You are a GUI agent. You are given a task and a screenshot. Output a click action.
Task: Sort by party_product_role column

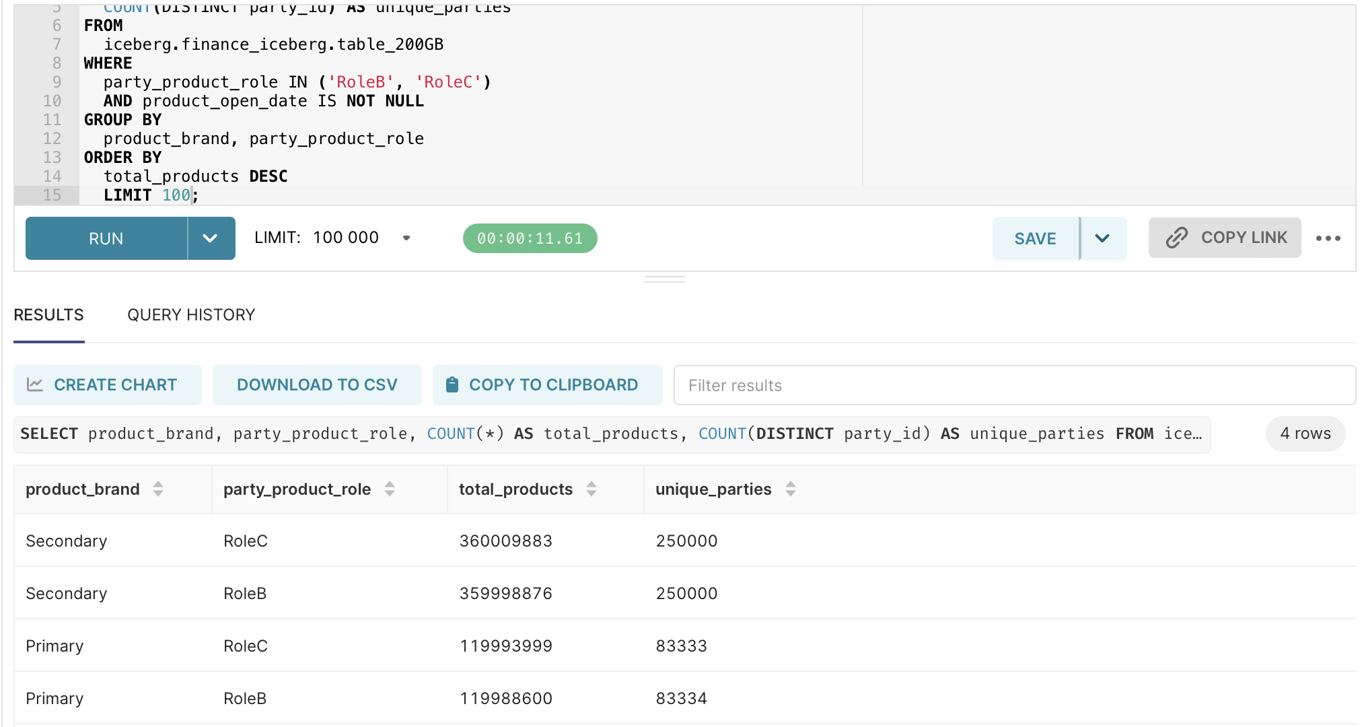pyautogui.click(x=390, y=489)
